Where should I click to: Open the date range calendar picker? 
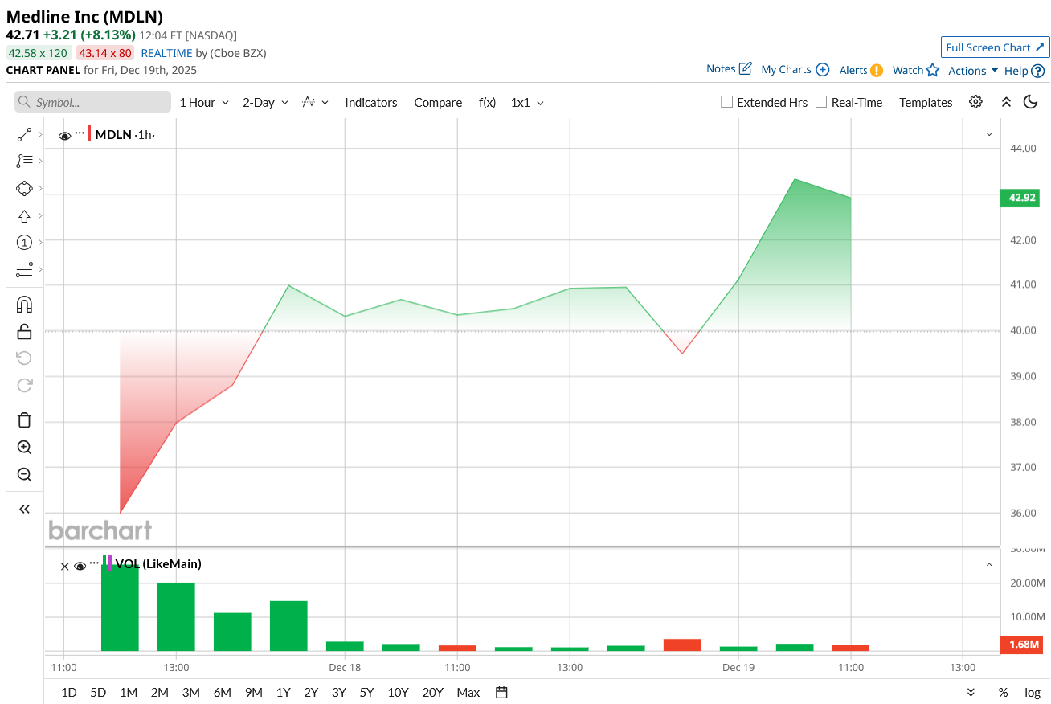(501, 692)
